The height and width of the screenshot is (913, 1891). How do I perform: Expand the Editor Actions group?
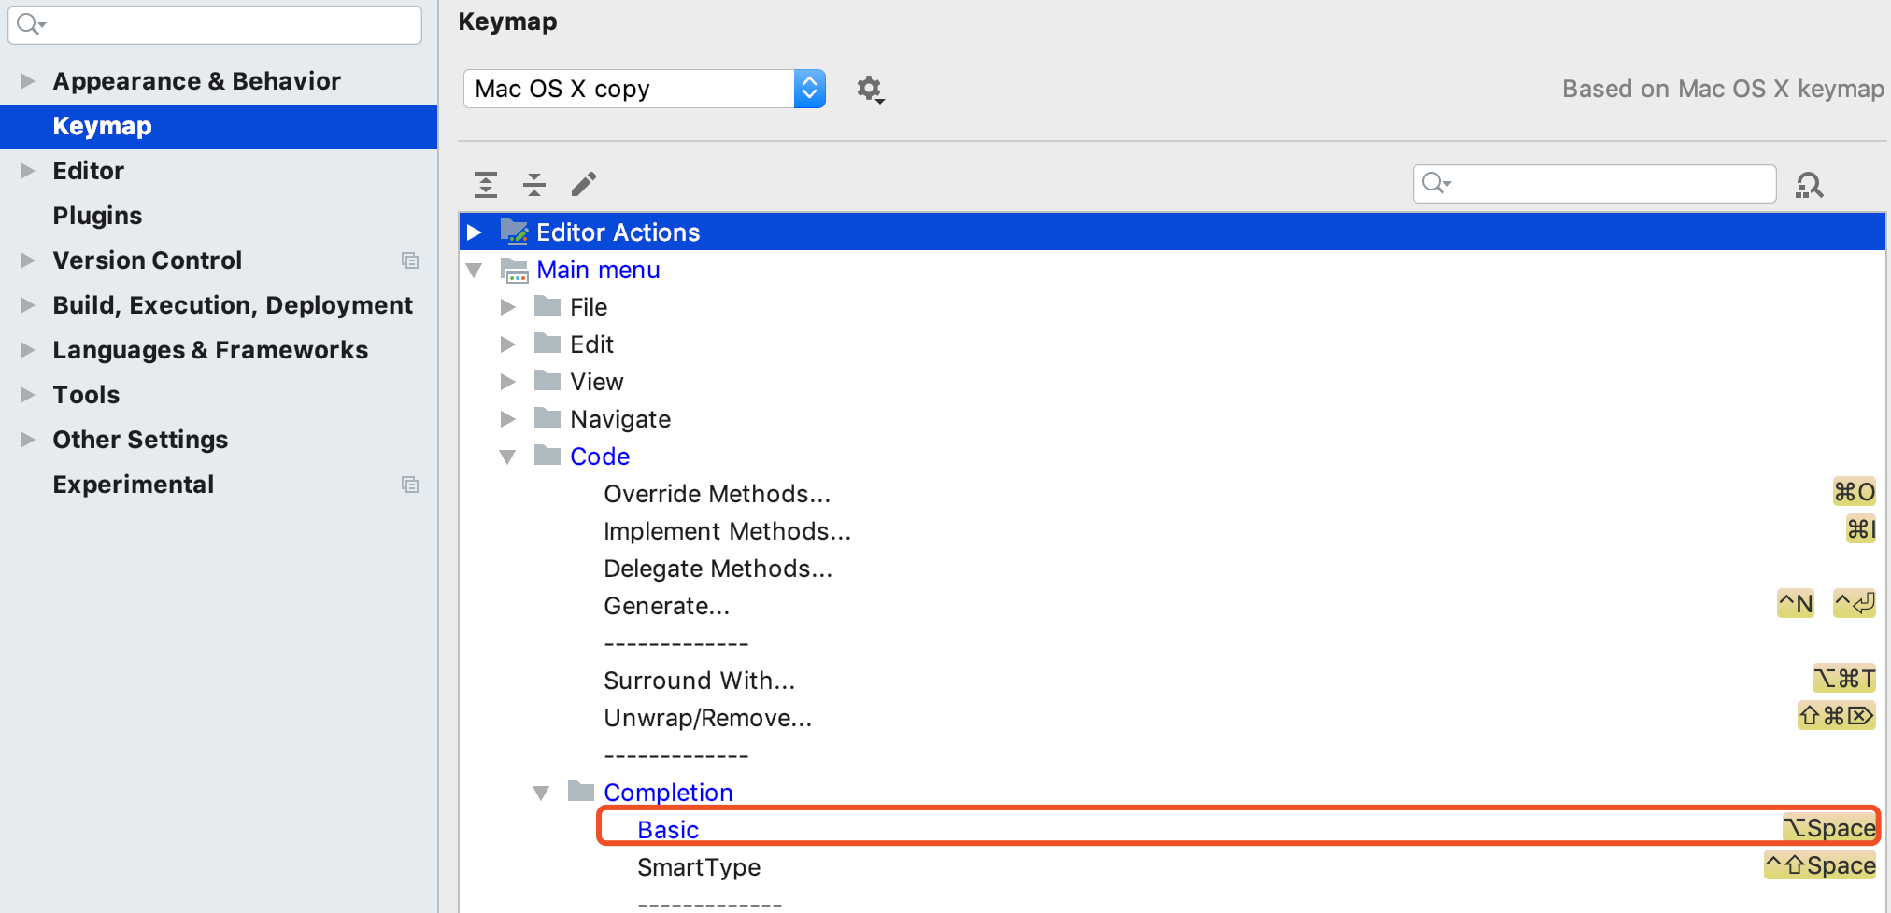475,232
